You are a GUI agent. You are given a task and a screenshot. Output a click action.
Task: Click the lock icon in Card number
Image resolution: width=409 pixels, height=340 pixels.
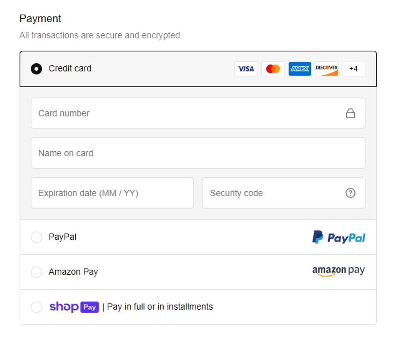coord(351,113)
